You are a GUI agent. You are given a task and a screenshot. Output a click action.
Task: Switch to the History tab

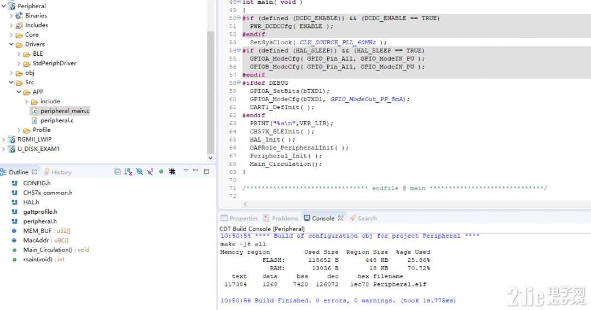pos(57,172)
